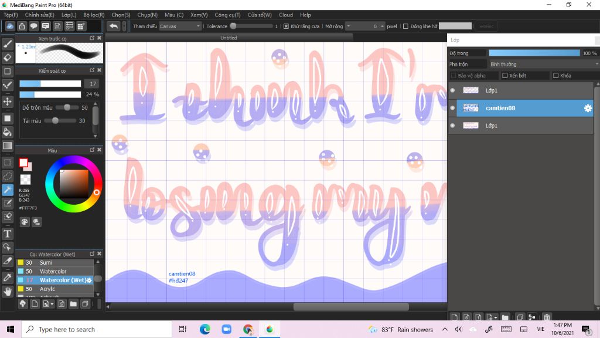Close the Kiểm soát cọ panel
Viewport: 600px width, 338px height.
pyautogui.click(x=99, y=70)
